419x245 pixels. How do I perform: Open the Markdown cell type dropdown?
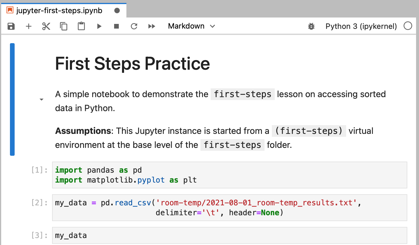click(192, 26)
